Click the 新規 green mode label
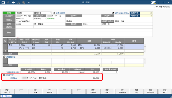The height and width of the screenshot is (98, 172). pos(9,13)
